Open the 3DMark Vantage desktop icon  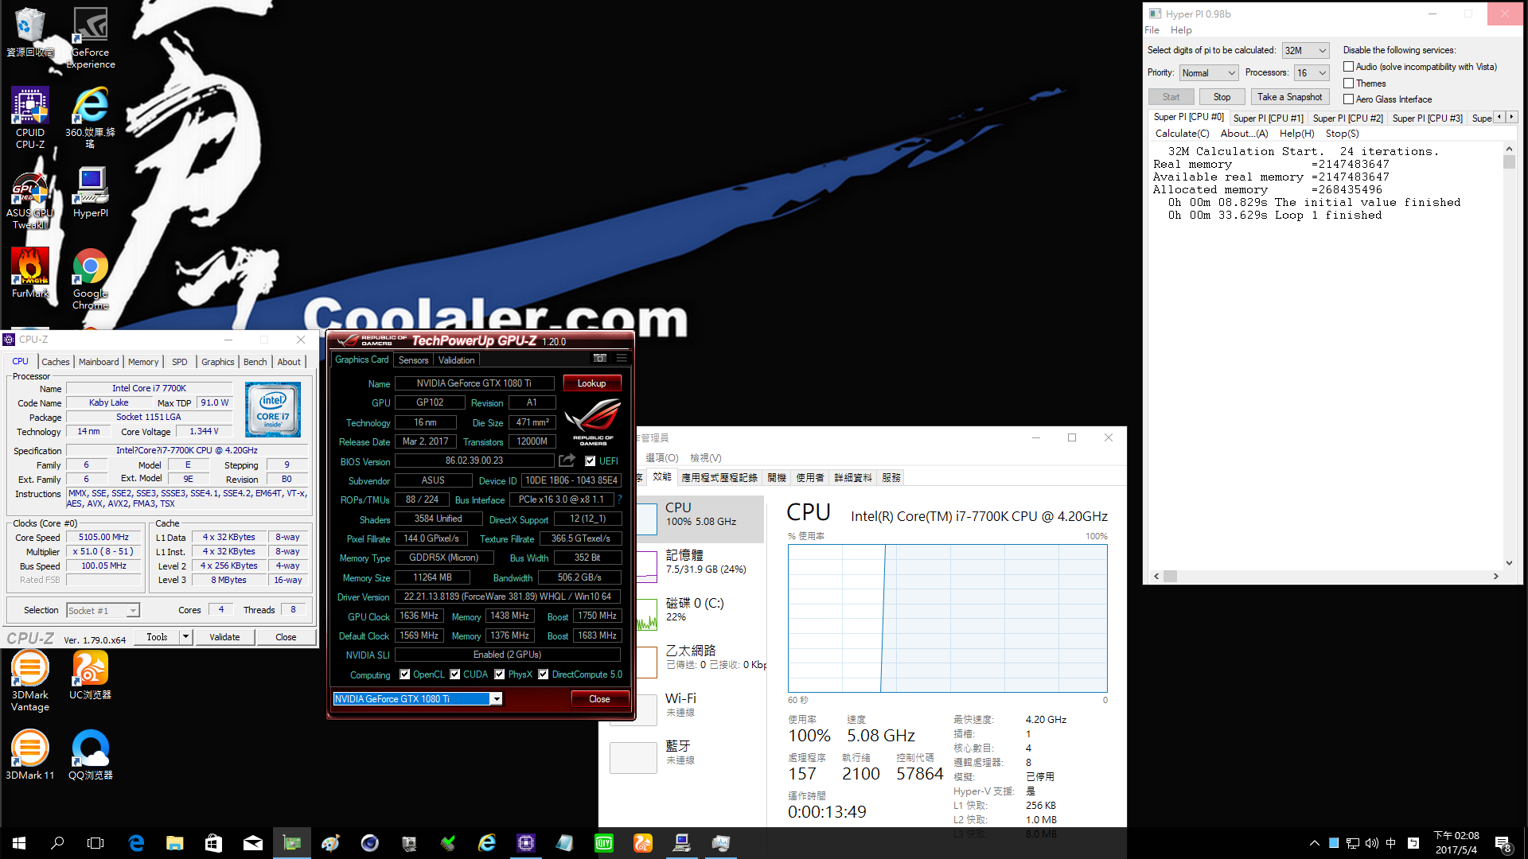pyautogui.click(x=30, y=680)
